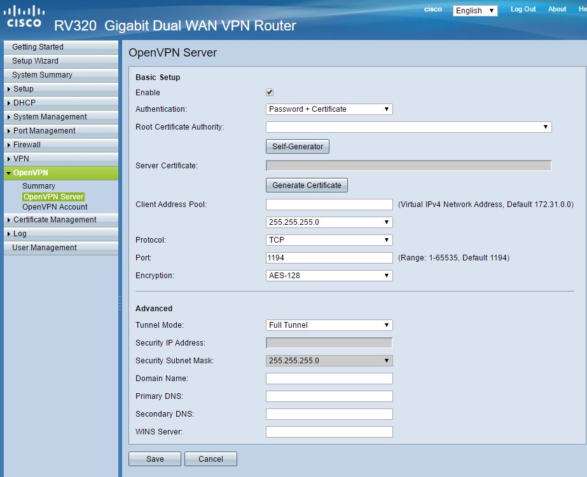Expand the VPN menu section
Image resolution: width=587 pixels, height=477 pixels.
point(61,159)
